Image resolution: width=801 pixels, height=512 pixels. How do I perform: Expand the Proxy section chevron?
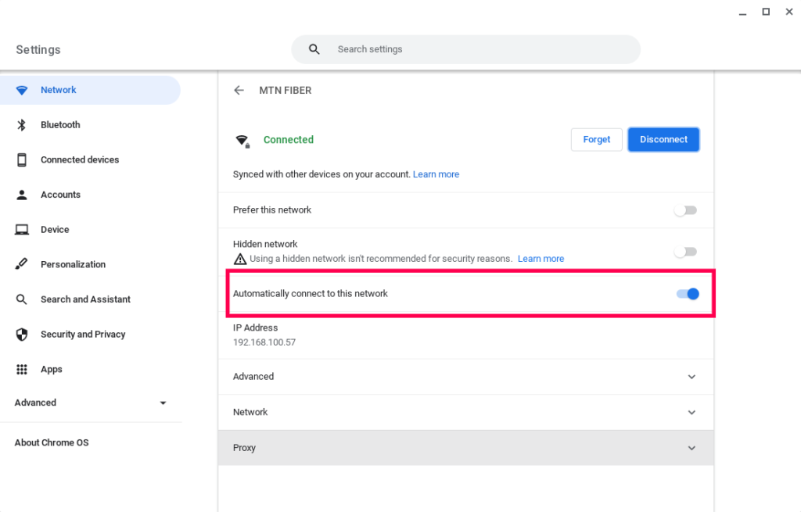[x=691, y=448]
